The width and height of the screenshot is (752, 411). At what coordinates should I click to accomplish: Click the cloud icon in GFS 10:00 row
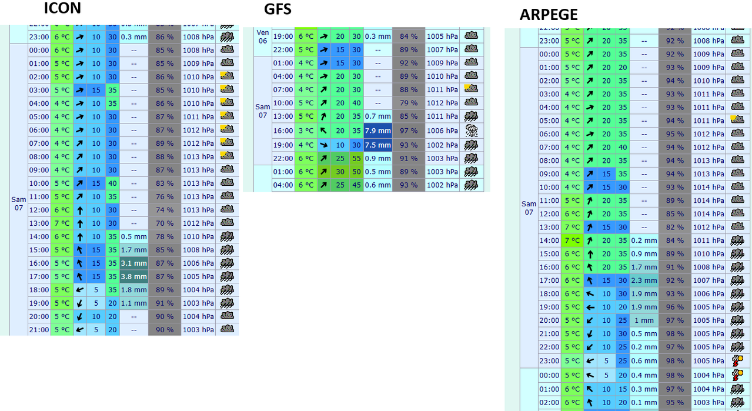pos(472,103)
